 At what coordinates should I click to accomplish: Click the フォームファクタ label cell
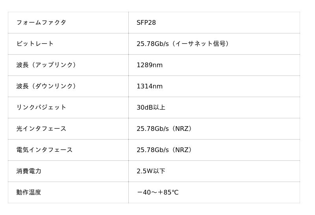pyautogui.click(x=41, y=23)
